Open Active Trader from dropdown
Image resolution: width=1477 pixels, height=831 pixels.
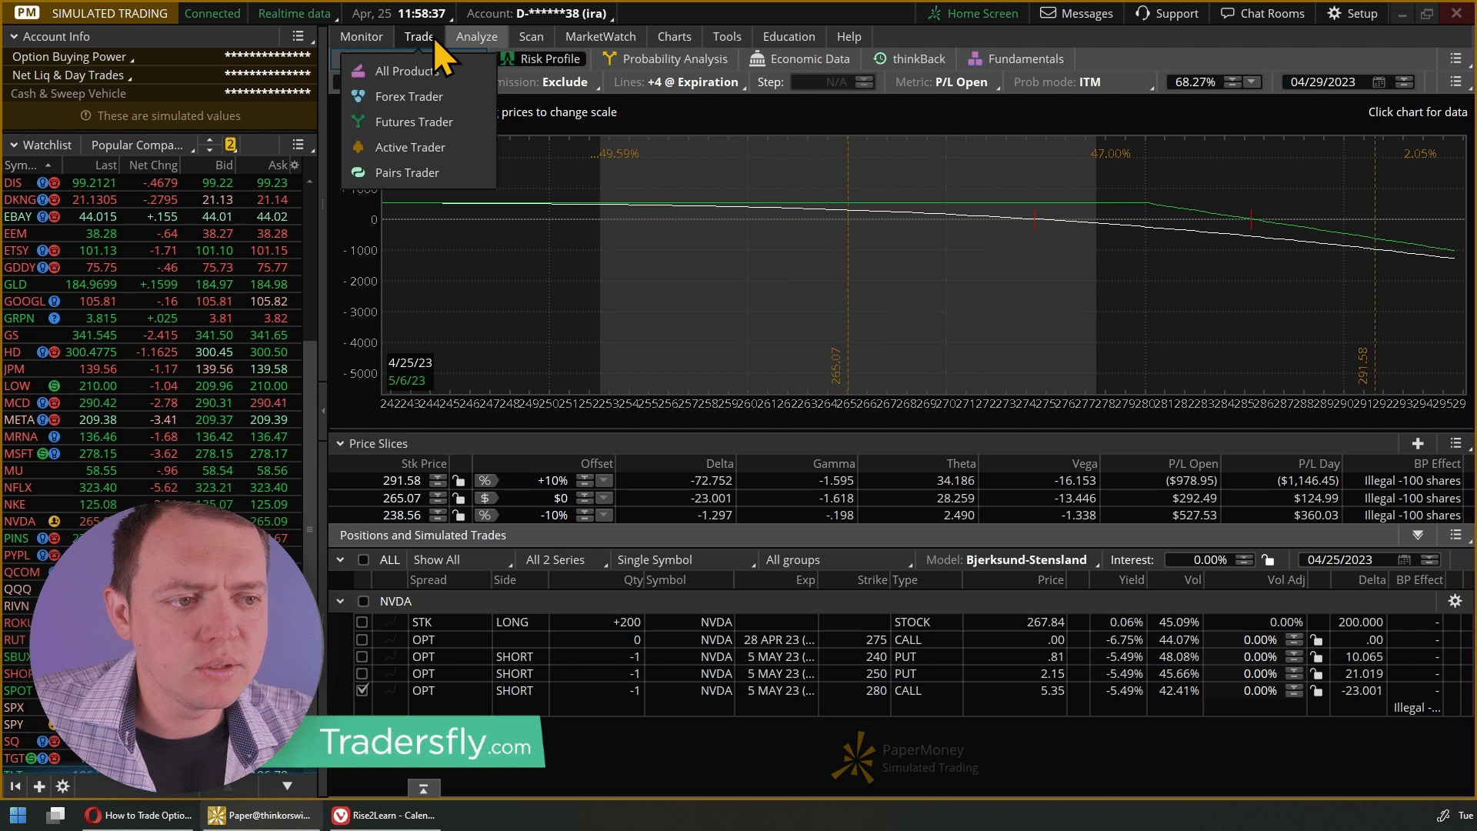point(410,147)
